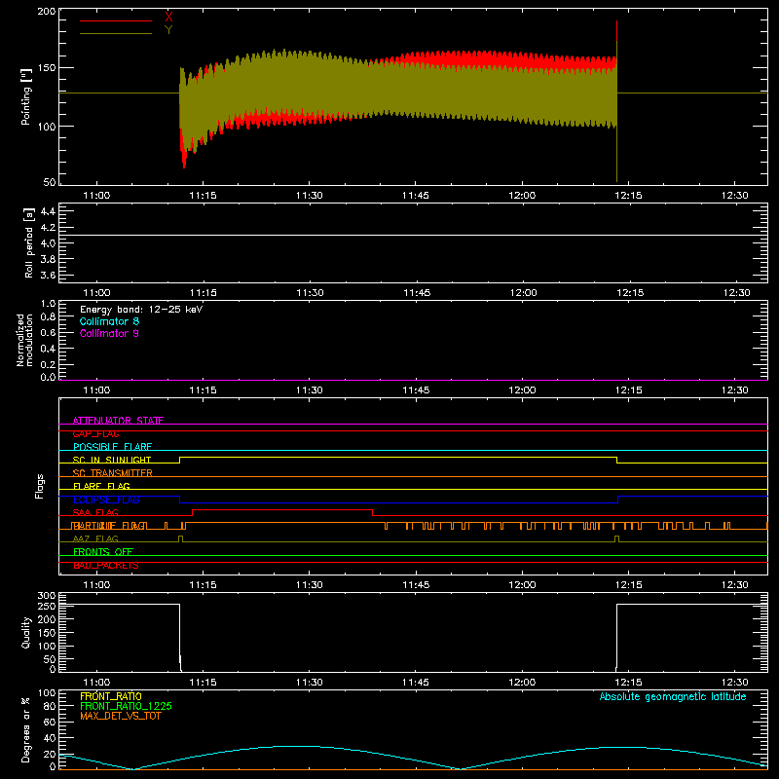Viewport: 779px width, 779px height.
Task: Click the PARTICLE_FLAG label
Action: pyautogui.click(x=109, y=525)
